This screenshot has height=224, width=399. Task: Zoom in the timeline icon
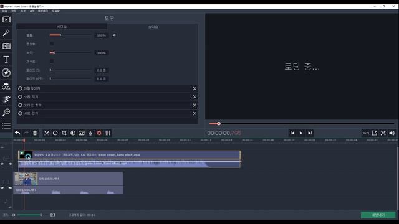tap(52, 215)
